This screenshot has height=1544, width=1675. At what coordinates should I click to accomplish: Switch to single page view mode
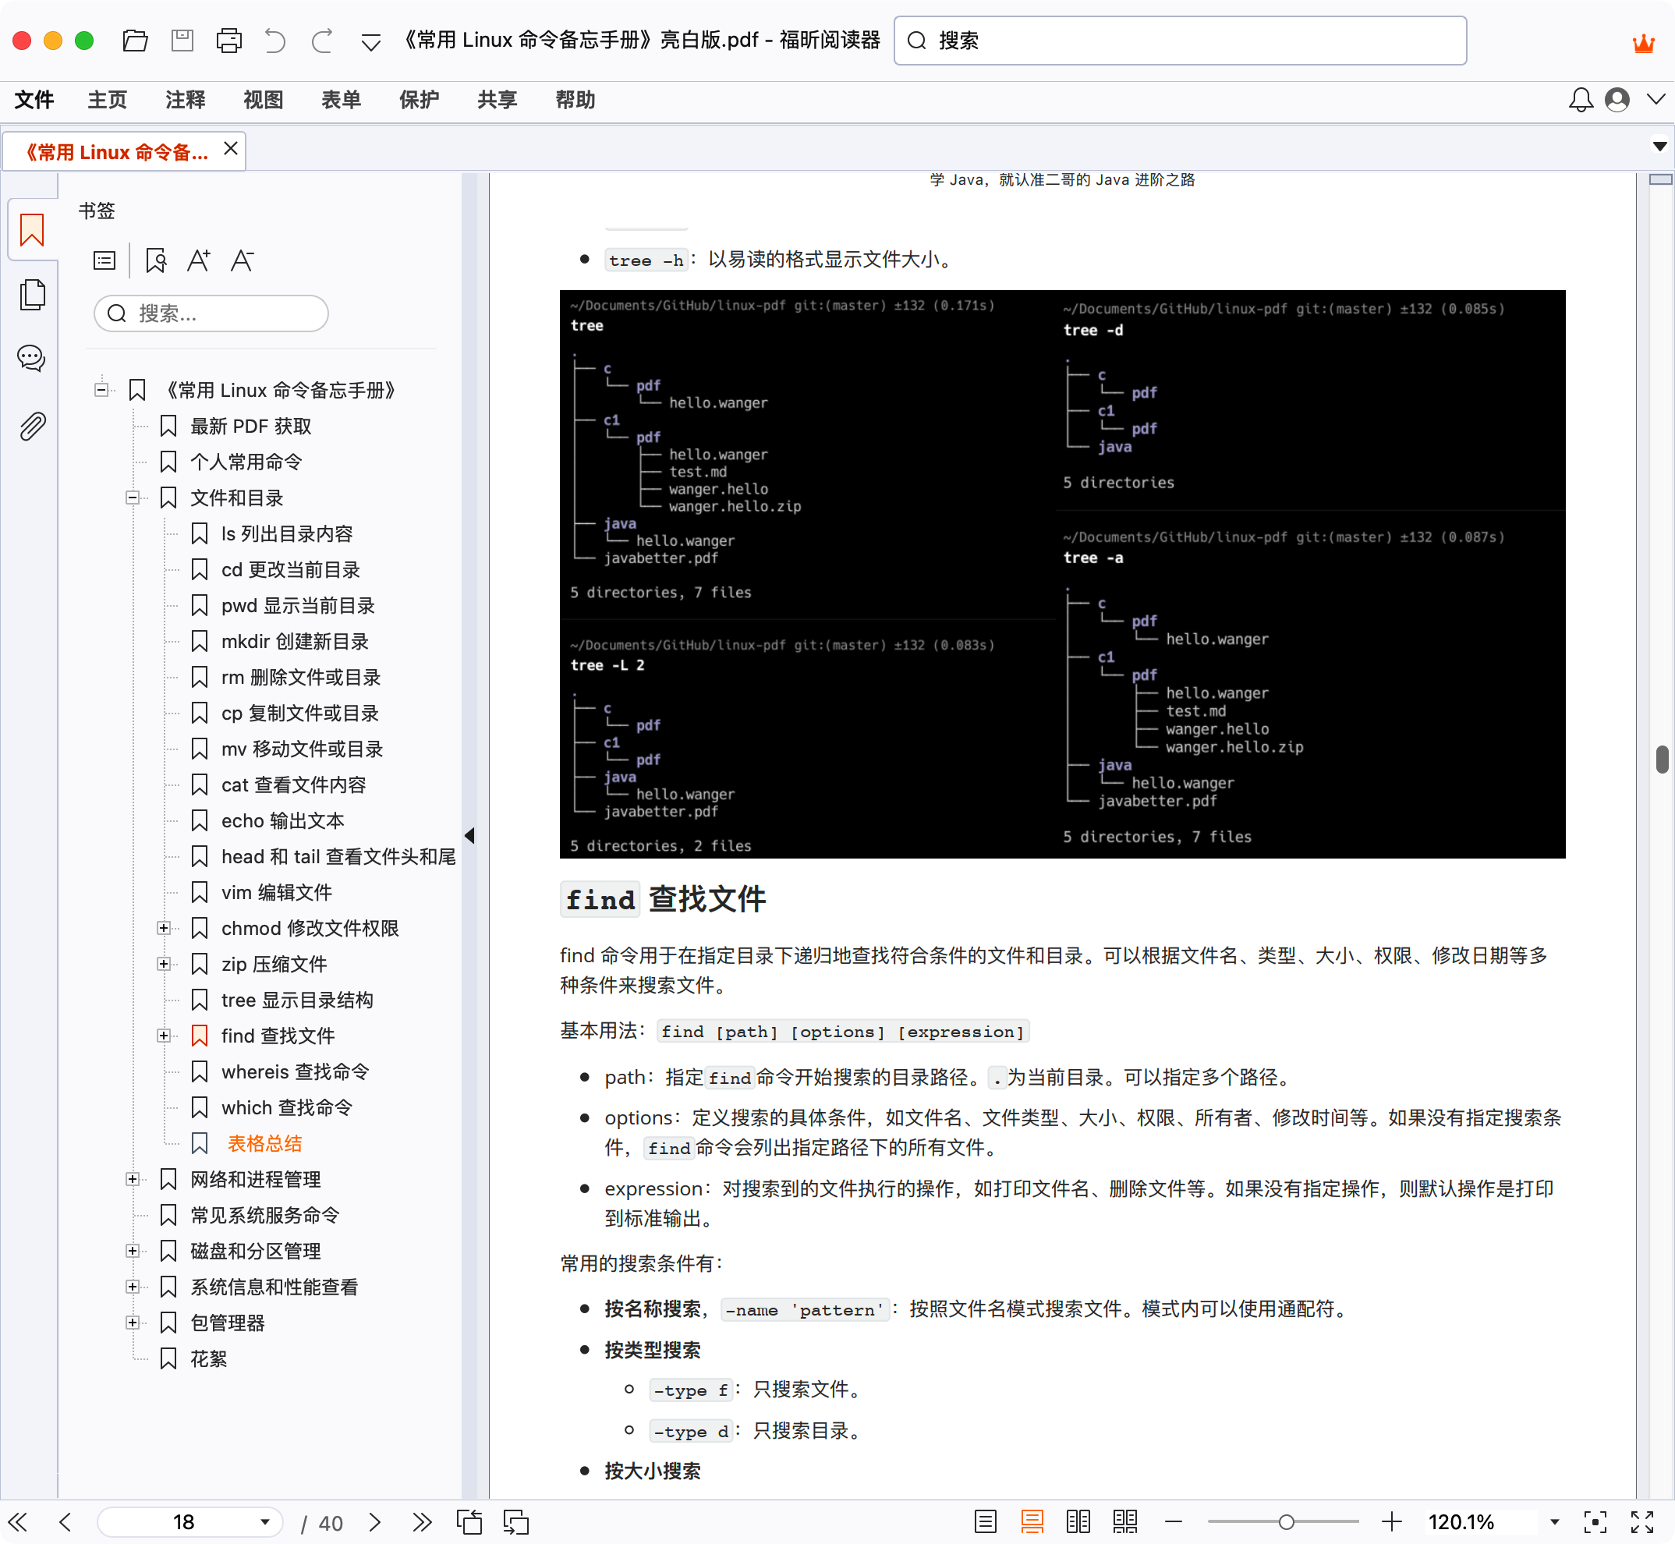coord(986,1522)
